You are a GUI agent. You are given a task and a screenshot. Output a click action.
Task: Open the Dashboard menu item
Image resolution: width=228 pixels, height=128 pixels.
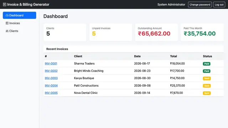pos(20,15)
